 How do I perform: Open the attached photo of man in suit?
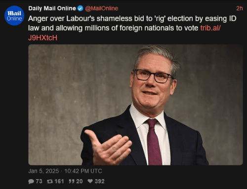(135, 105)
